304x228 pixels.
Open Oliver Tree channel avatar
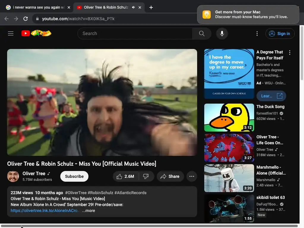coord(13,176)
